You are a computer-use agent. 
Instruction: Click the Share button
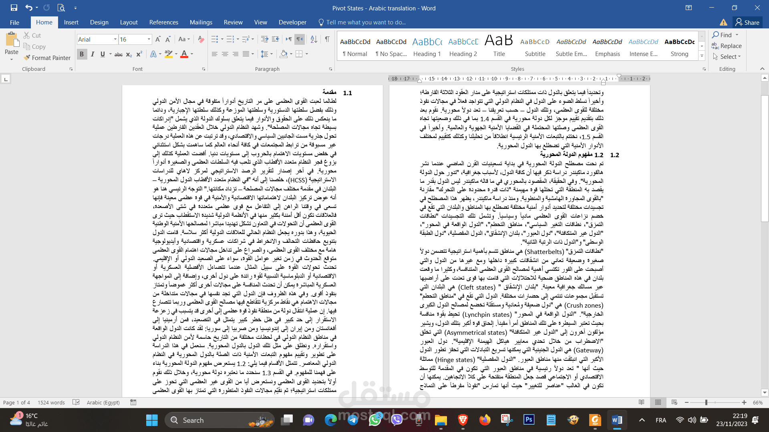(x=747, y=22)
